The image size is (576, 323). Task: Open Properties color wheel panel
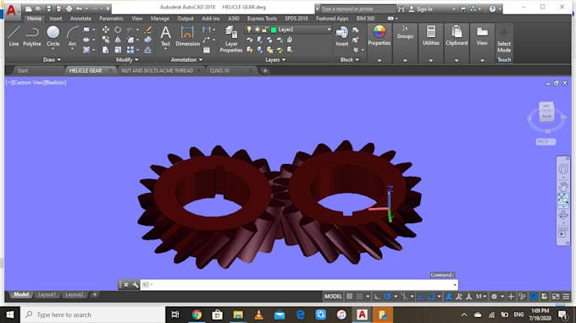(x=379, y=36)
